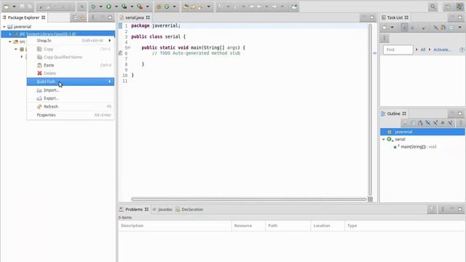Switch to the Declaration tab

pyautogui.click(x=189, y=210)
